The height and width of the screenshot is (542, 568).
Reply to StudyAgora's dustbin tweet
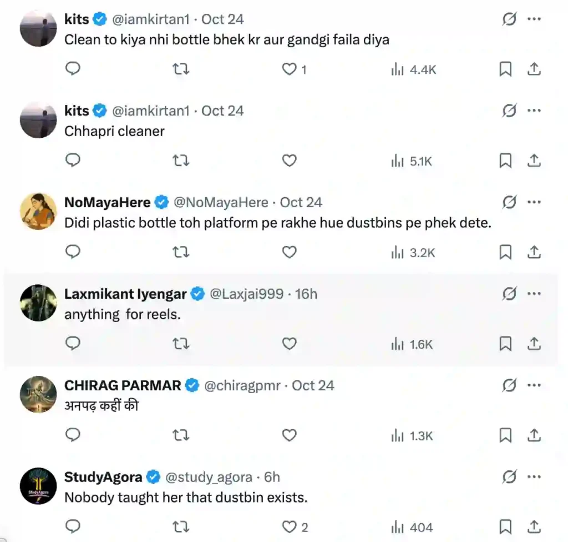(73, 527)
